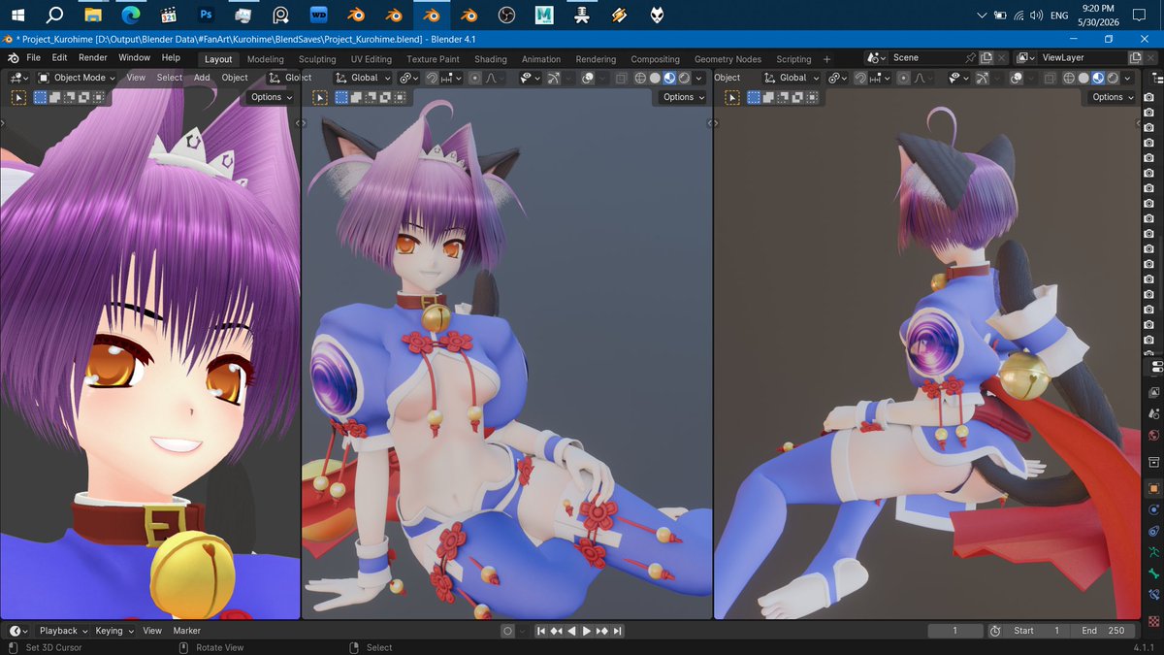Jump to start frame in timeline controls
The width and height of the screenshot is (1164, 655).
tap(542, 631)
